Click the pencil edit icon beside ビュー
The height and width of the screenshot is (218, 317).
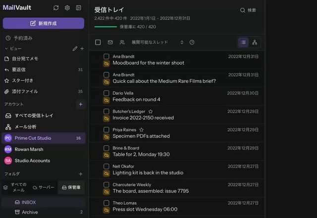(x=75, y=49)
